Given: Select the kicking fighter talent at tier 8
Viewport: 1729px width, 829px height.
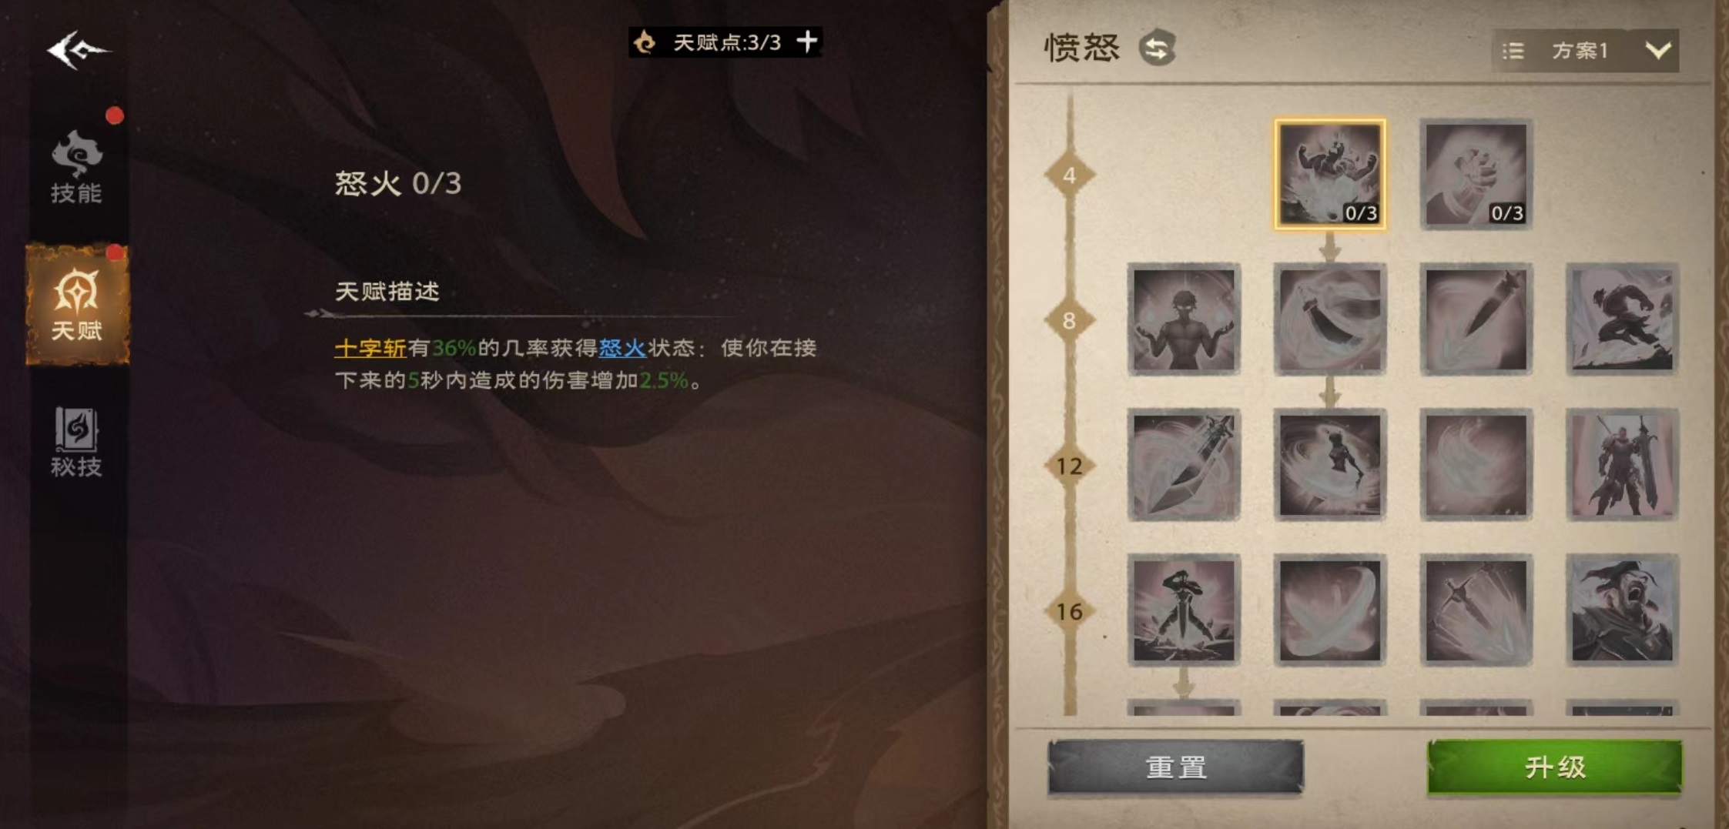Looking at the screenshot, I should (1622, 319).
